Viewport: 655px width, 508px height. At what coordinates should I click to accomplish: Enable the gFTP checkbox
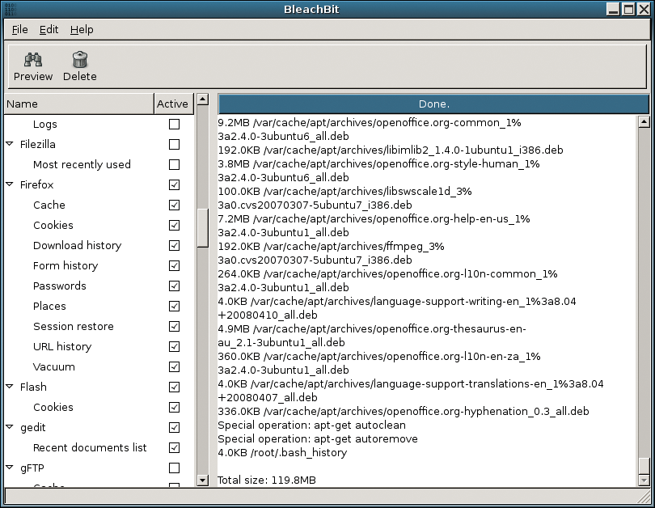click(174, 468)
